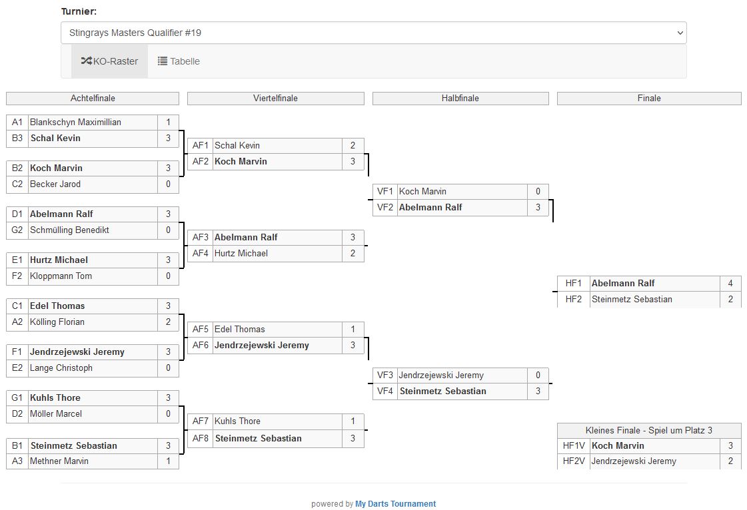
Task: Open the My Darts Tournament link
Action: (x=395, y=504)
